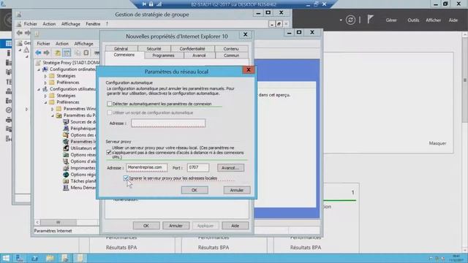Image resolution: width=468 pixels, height=263 pixels.
Task: Open the 'Avancé...' proxy settings button
Action: coord(230,168)
